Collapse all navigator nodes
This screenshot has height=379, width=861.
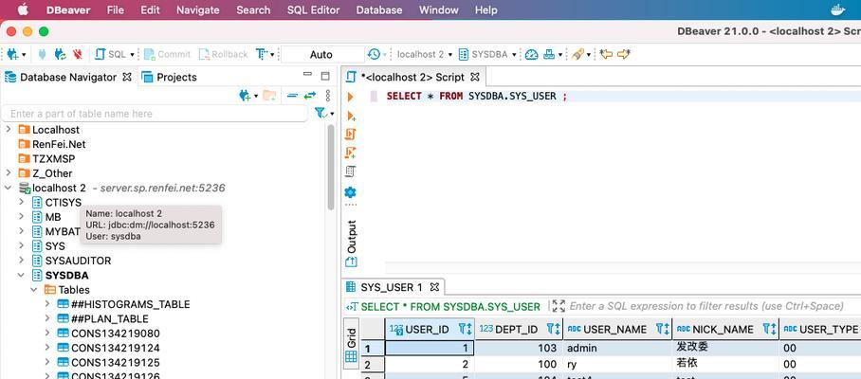coord(293,96)
